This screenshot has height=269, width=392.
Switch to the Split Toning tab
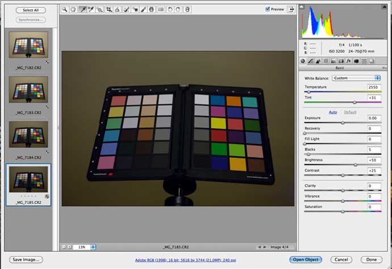333,61
